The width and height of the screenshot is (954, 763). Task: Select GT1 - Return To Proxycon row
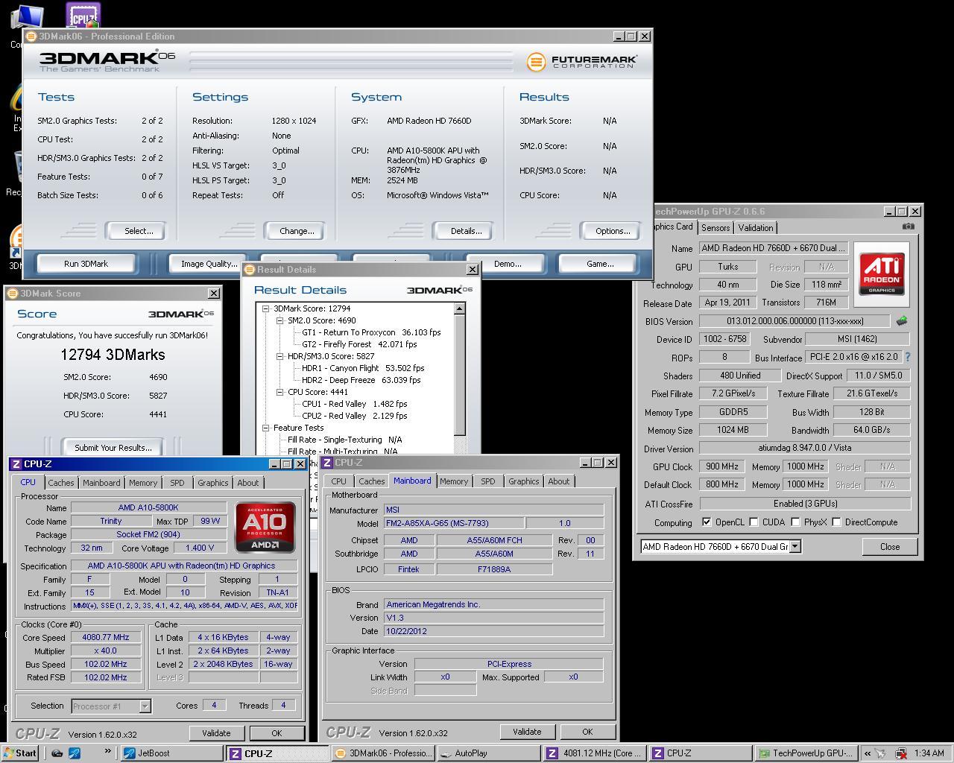click(x=371, y=332)
